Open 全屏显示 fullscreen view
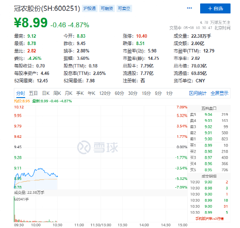This screenshot has width=240, height=228. 219,93
